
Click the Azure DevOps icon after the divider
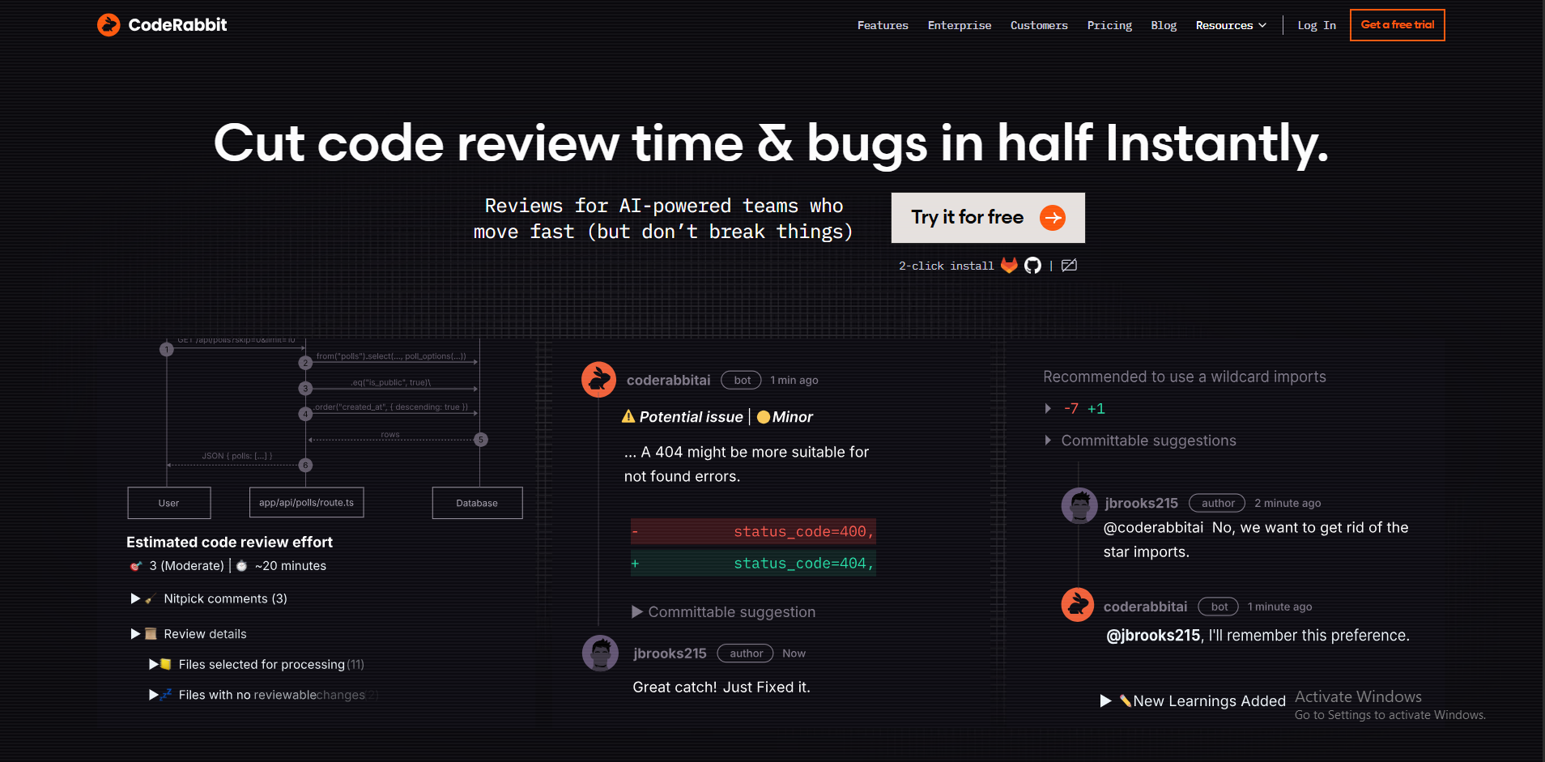[x=1069, y=266]
